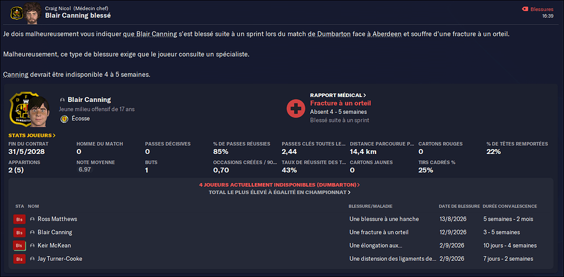This screenshot has height=277, width=564.
Task: Click the red medical cross icon
Action: tap(296, 108)
